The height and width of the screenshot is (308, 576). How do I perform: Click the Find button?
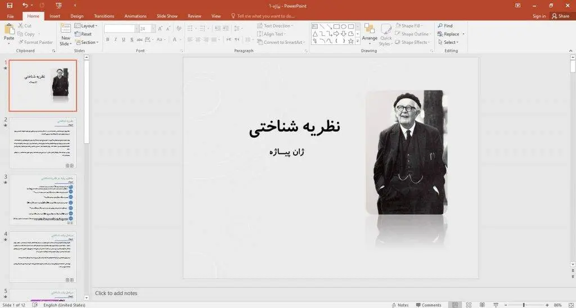(x=445, y=26)
